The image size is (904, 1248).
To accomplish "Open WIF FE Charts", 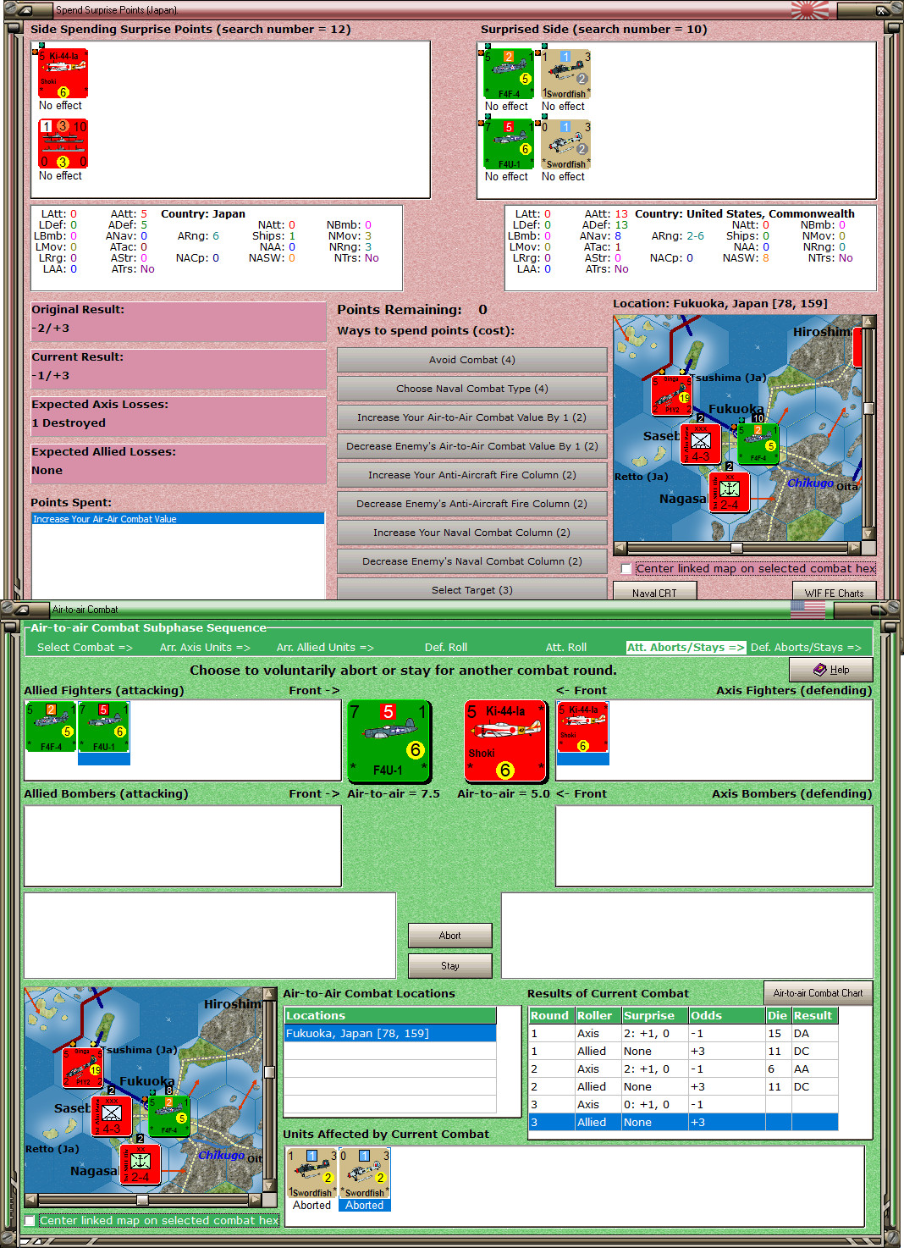I will click(x=834, y=592).
